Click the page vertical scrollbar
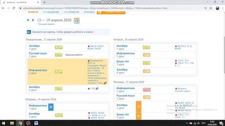Viewport: 225px width, 126px height. [x=224, y=55]
